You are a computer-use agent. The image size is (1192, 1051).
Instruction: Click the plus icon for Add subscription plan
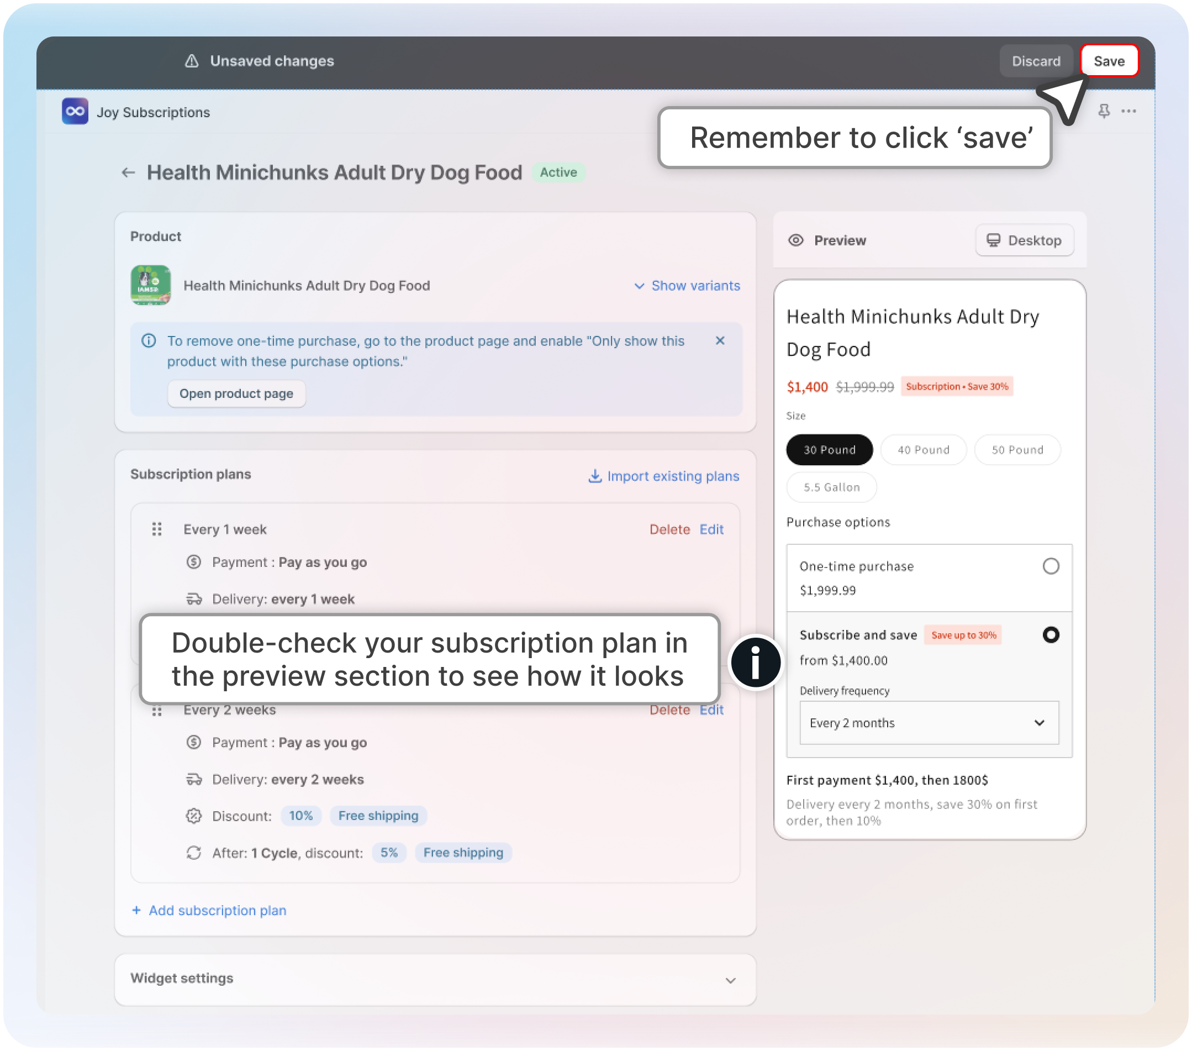pos(136,911)
